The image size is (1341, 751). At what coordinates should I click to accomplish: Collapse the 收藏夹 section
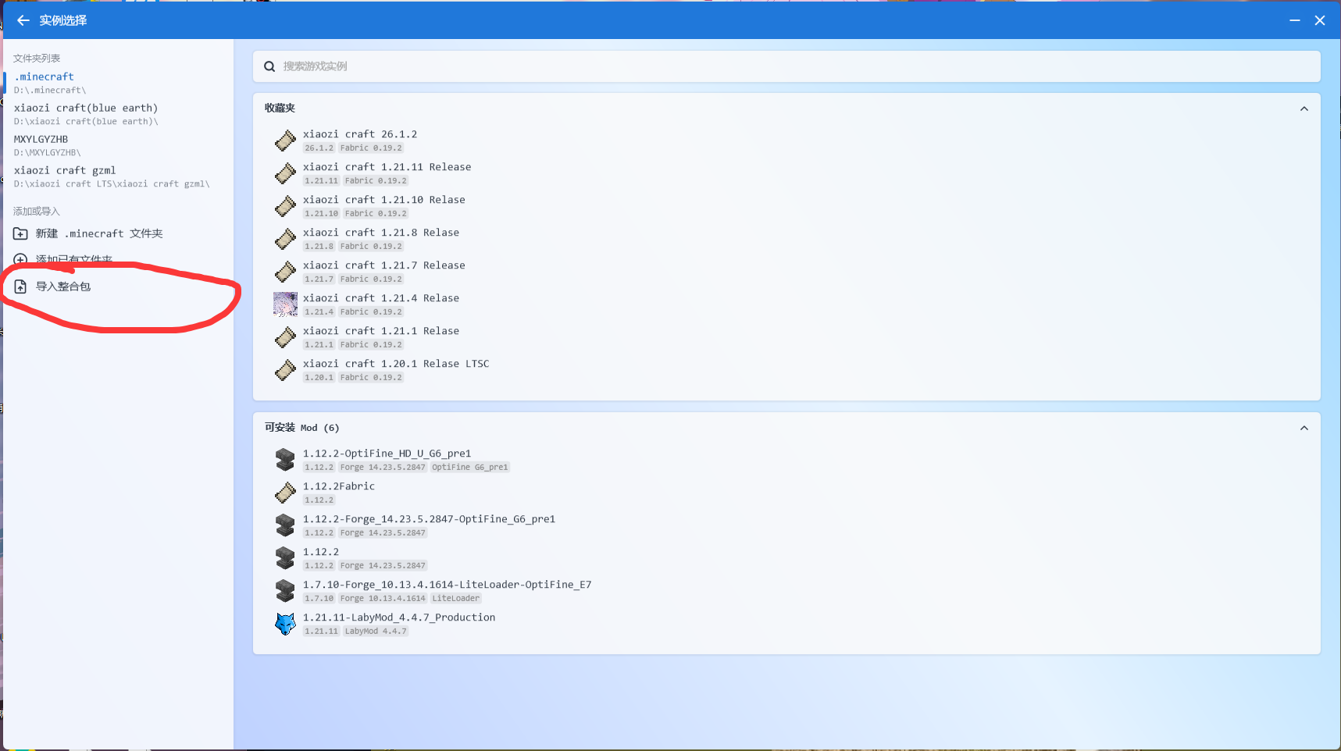(1304, 109)
